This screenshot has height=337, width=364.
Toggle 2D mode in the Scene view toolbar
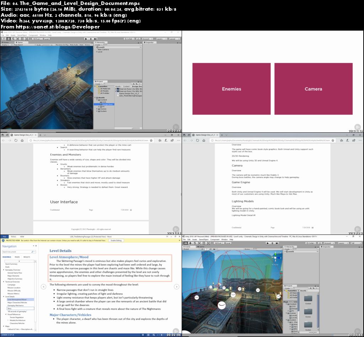tap(202, 249)
